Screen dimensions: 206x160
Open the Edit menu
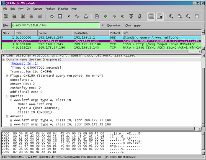pos(13,9)
